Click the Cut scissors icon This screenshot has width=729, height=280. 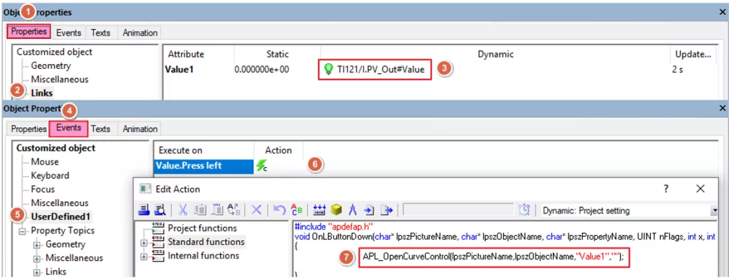click(183, 211)
